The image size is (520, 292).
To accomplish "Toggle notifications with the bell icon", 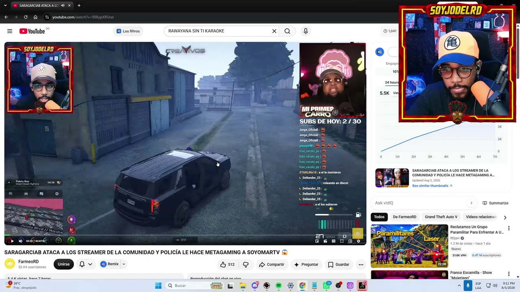I will click(82, 264).
